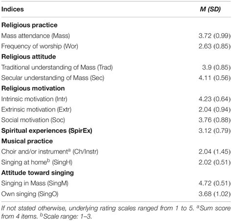The height and width of the screenshot is (221, 232).
Task: Click the M (SD) column header
Action: (x=210, y=9)
